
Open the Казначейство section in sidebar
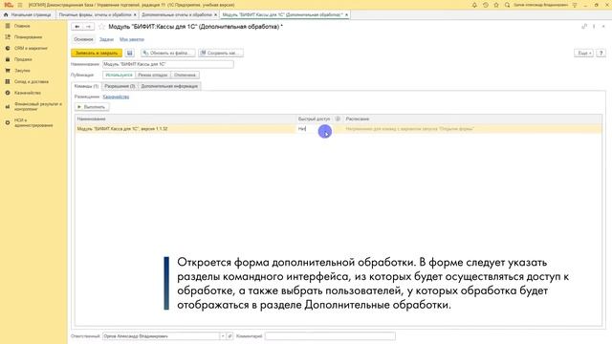[x=28, y=93]
